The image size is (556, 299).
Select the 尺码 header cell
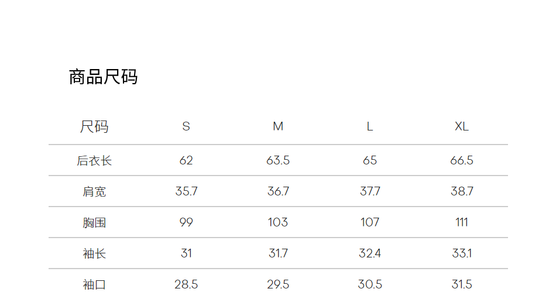[94, 126]
